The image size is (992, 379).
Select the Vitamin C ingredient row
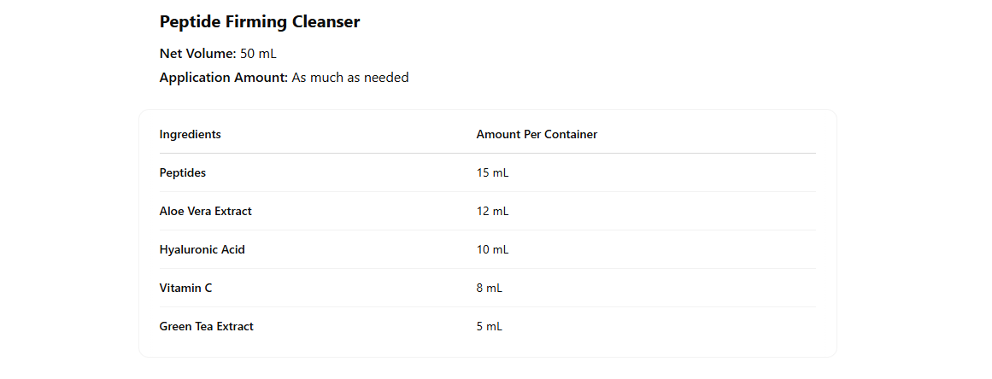tap(185, 288)
